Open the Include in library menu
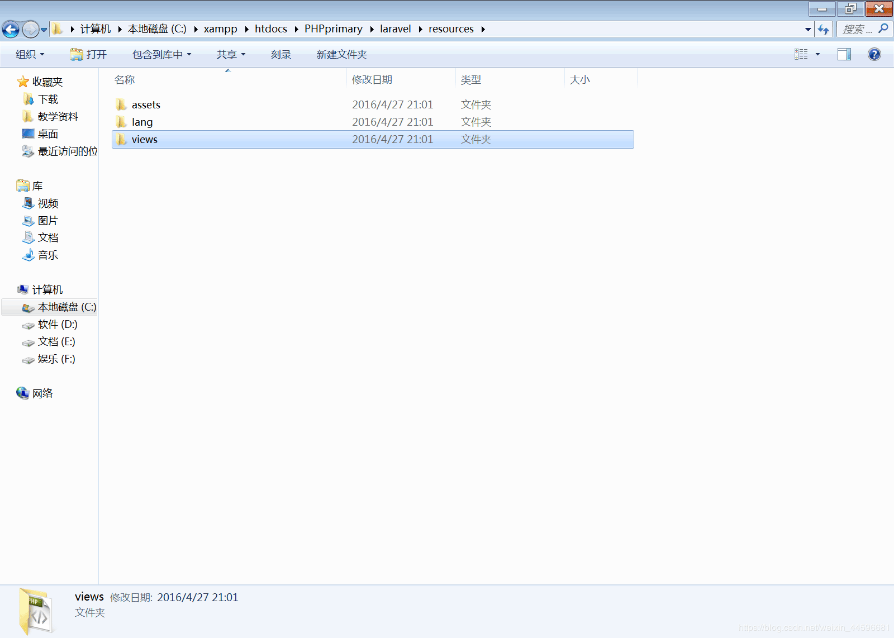The height and width of the screenshot is (638, 894). (161, 54)
